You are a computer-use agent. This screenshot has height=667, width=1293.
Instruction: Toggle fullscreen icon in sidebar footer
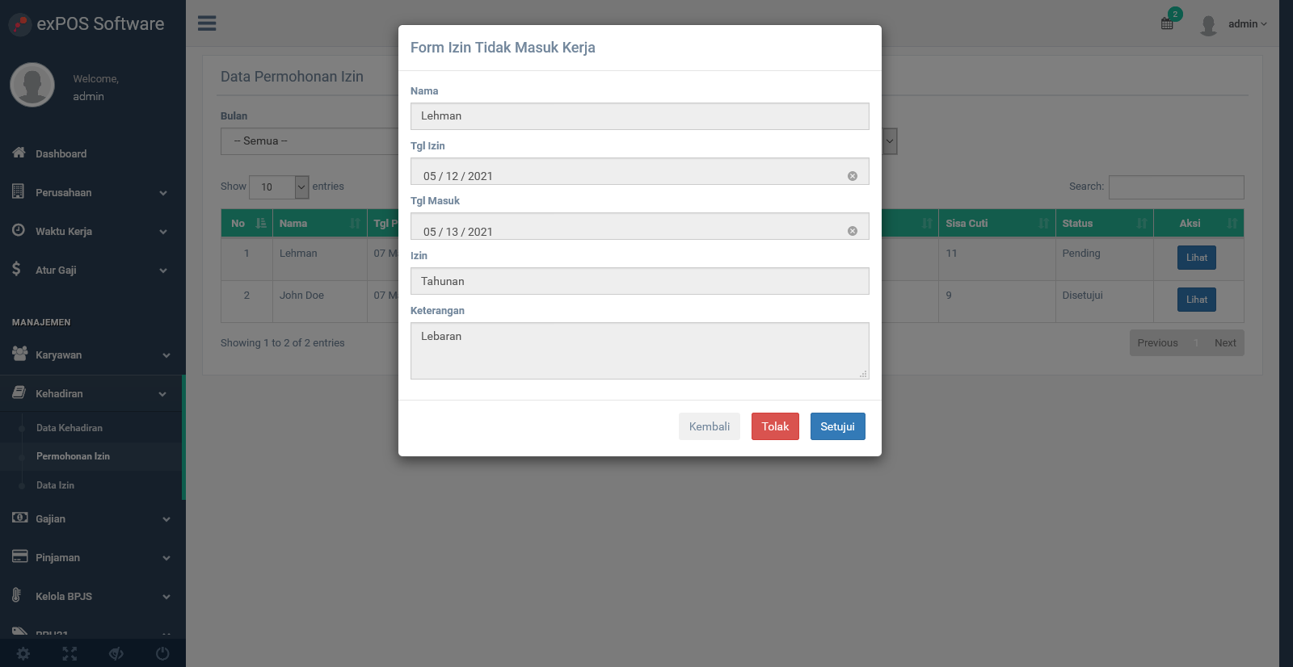(69, 653)
